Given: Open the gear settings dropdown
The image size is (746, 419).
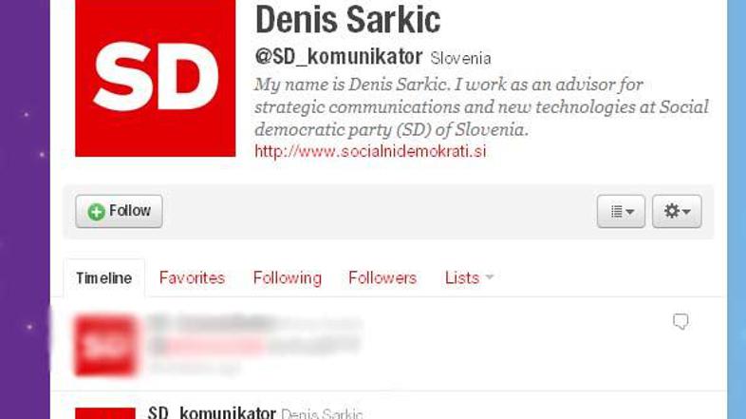Looking at the screenshot, I should click(677, 211).
